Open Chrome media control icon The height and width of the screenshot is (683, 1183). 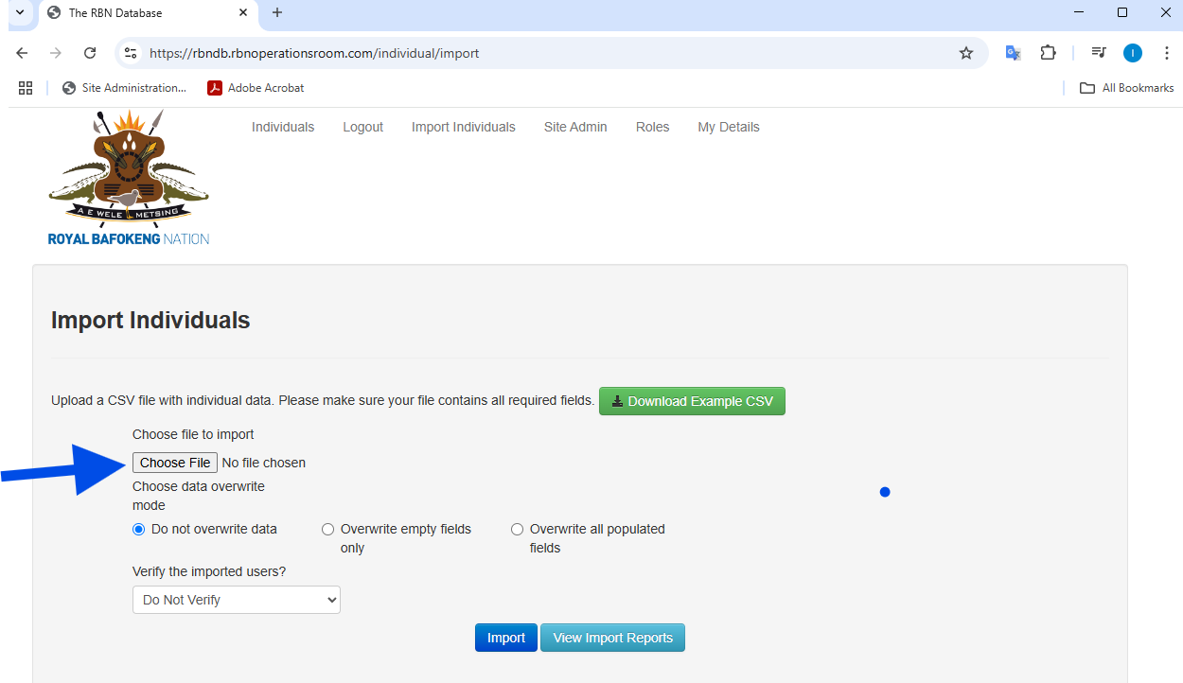[x=1098, y=53]
